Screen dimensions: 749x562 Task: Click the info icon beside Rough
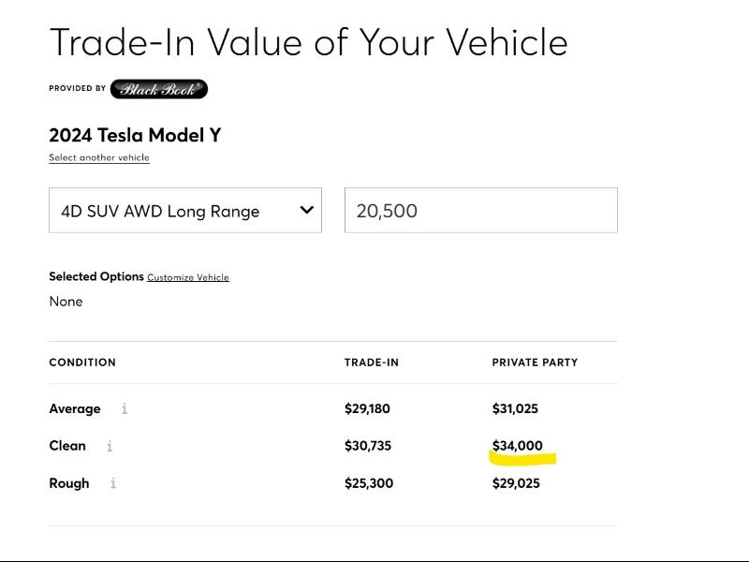pyautogui.click(x=113, y=483)
